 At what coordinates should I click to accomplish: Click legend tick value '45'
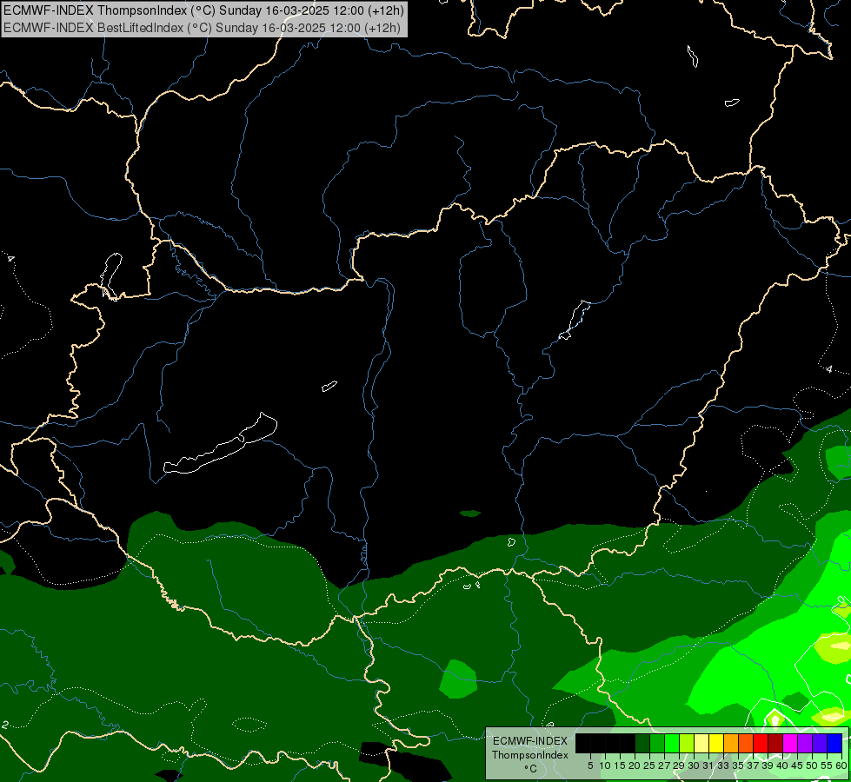[x=797, y=765]
